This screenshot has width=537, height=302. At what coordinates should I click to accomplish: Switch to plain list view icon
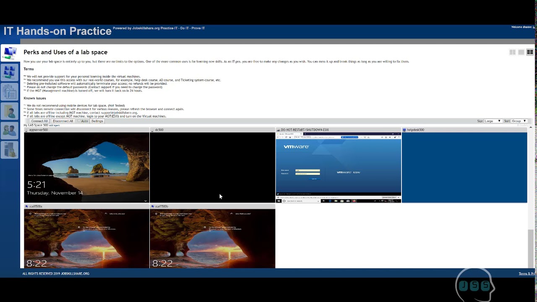(x=521, y=52)
